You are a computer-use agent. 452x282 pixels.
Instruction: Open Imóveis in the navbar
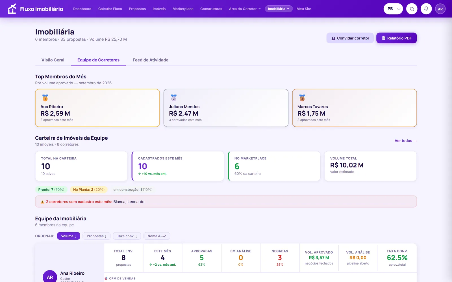point(159,9)
